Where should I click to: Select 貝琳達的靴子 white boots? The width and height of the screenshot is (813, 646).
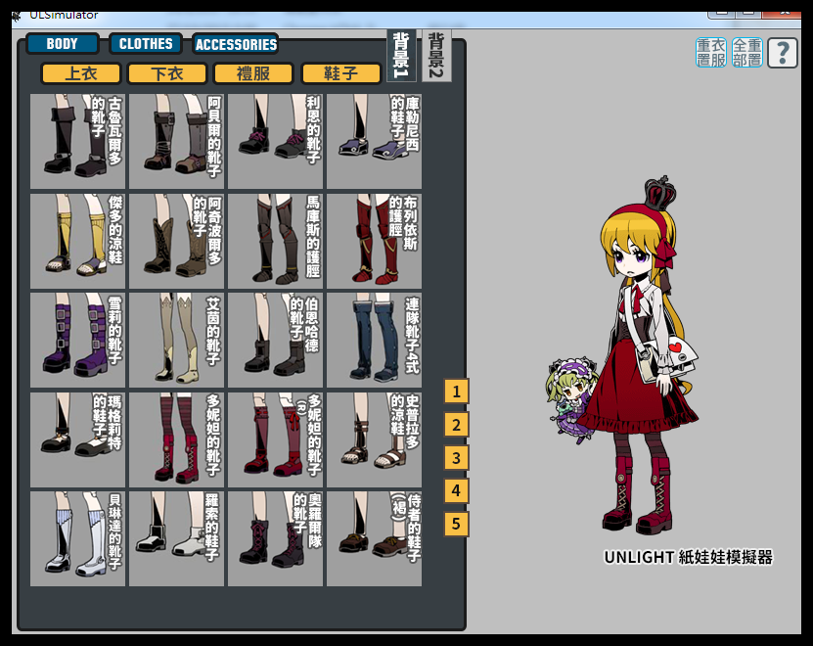[77, 539]
